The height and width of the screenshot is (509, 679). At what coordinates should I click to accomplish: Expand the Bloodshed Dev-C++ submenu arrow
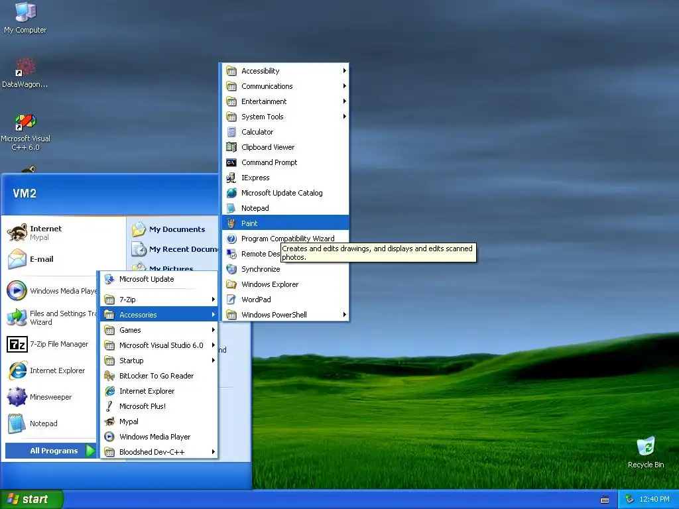click(x=213, y=452)
